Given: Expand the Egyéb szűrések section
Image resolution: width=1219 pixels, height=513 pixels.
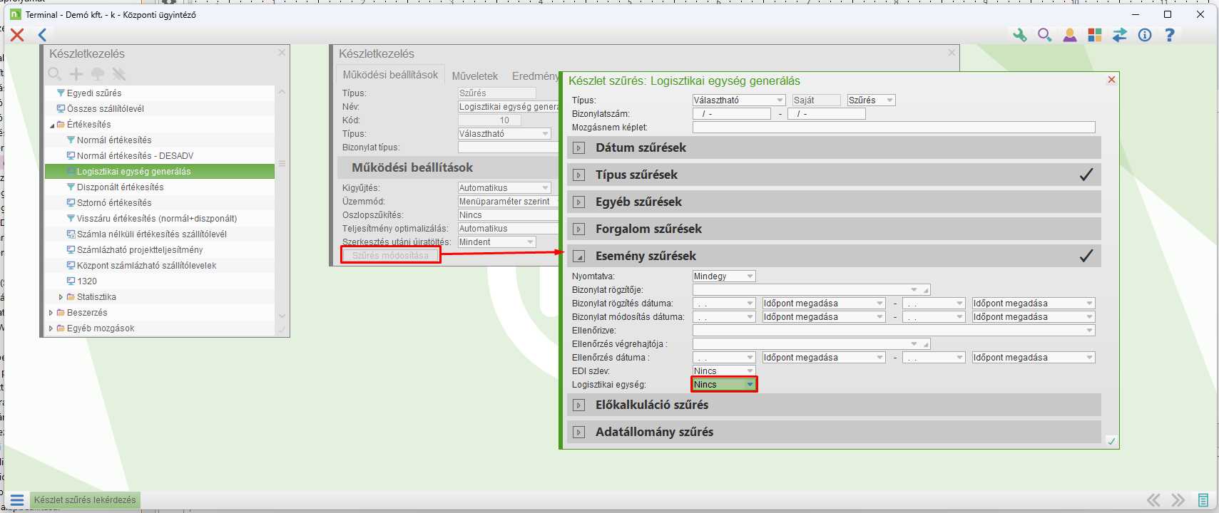Looking at the screenshot, I should [x=579, y=202].
